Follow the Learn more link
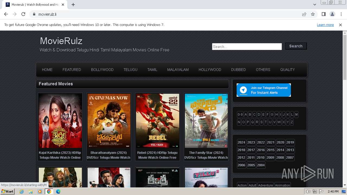The width and height of the screenshot is (347, 195). 325,25
